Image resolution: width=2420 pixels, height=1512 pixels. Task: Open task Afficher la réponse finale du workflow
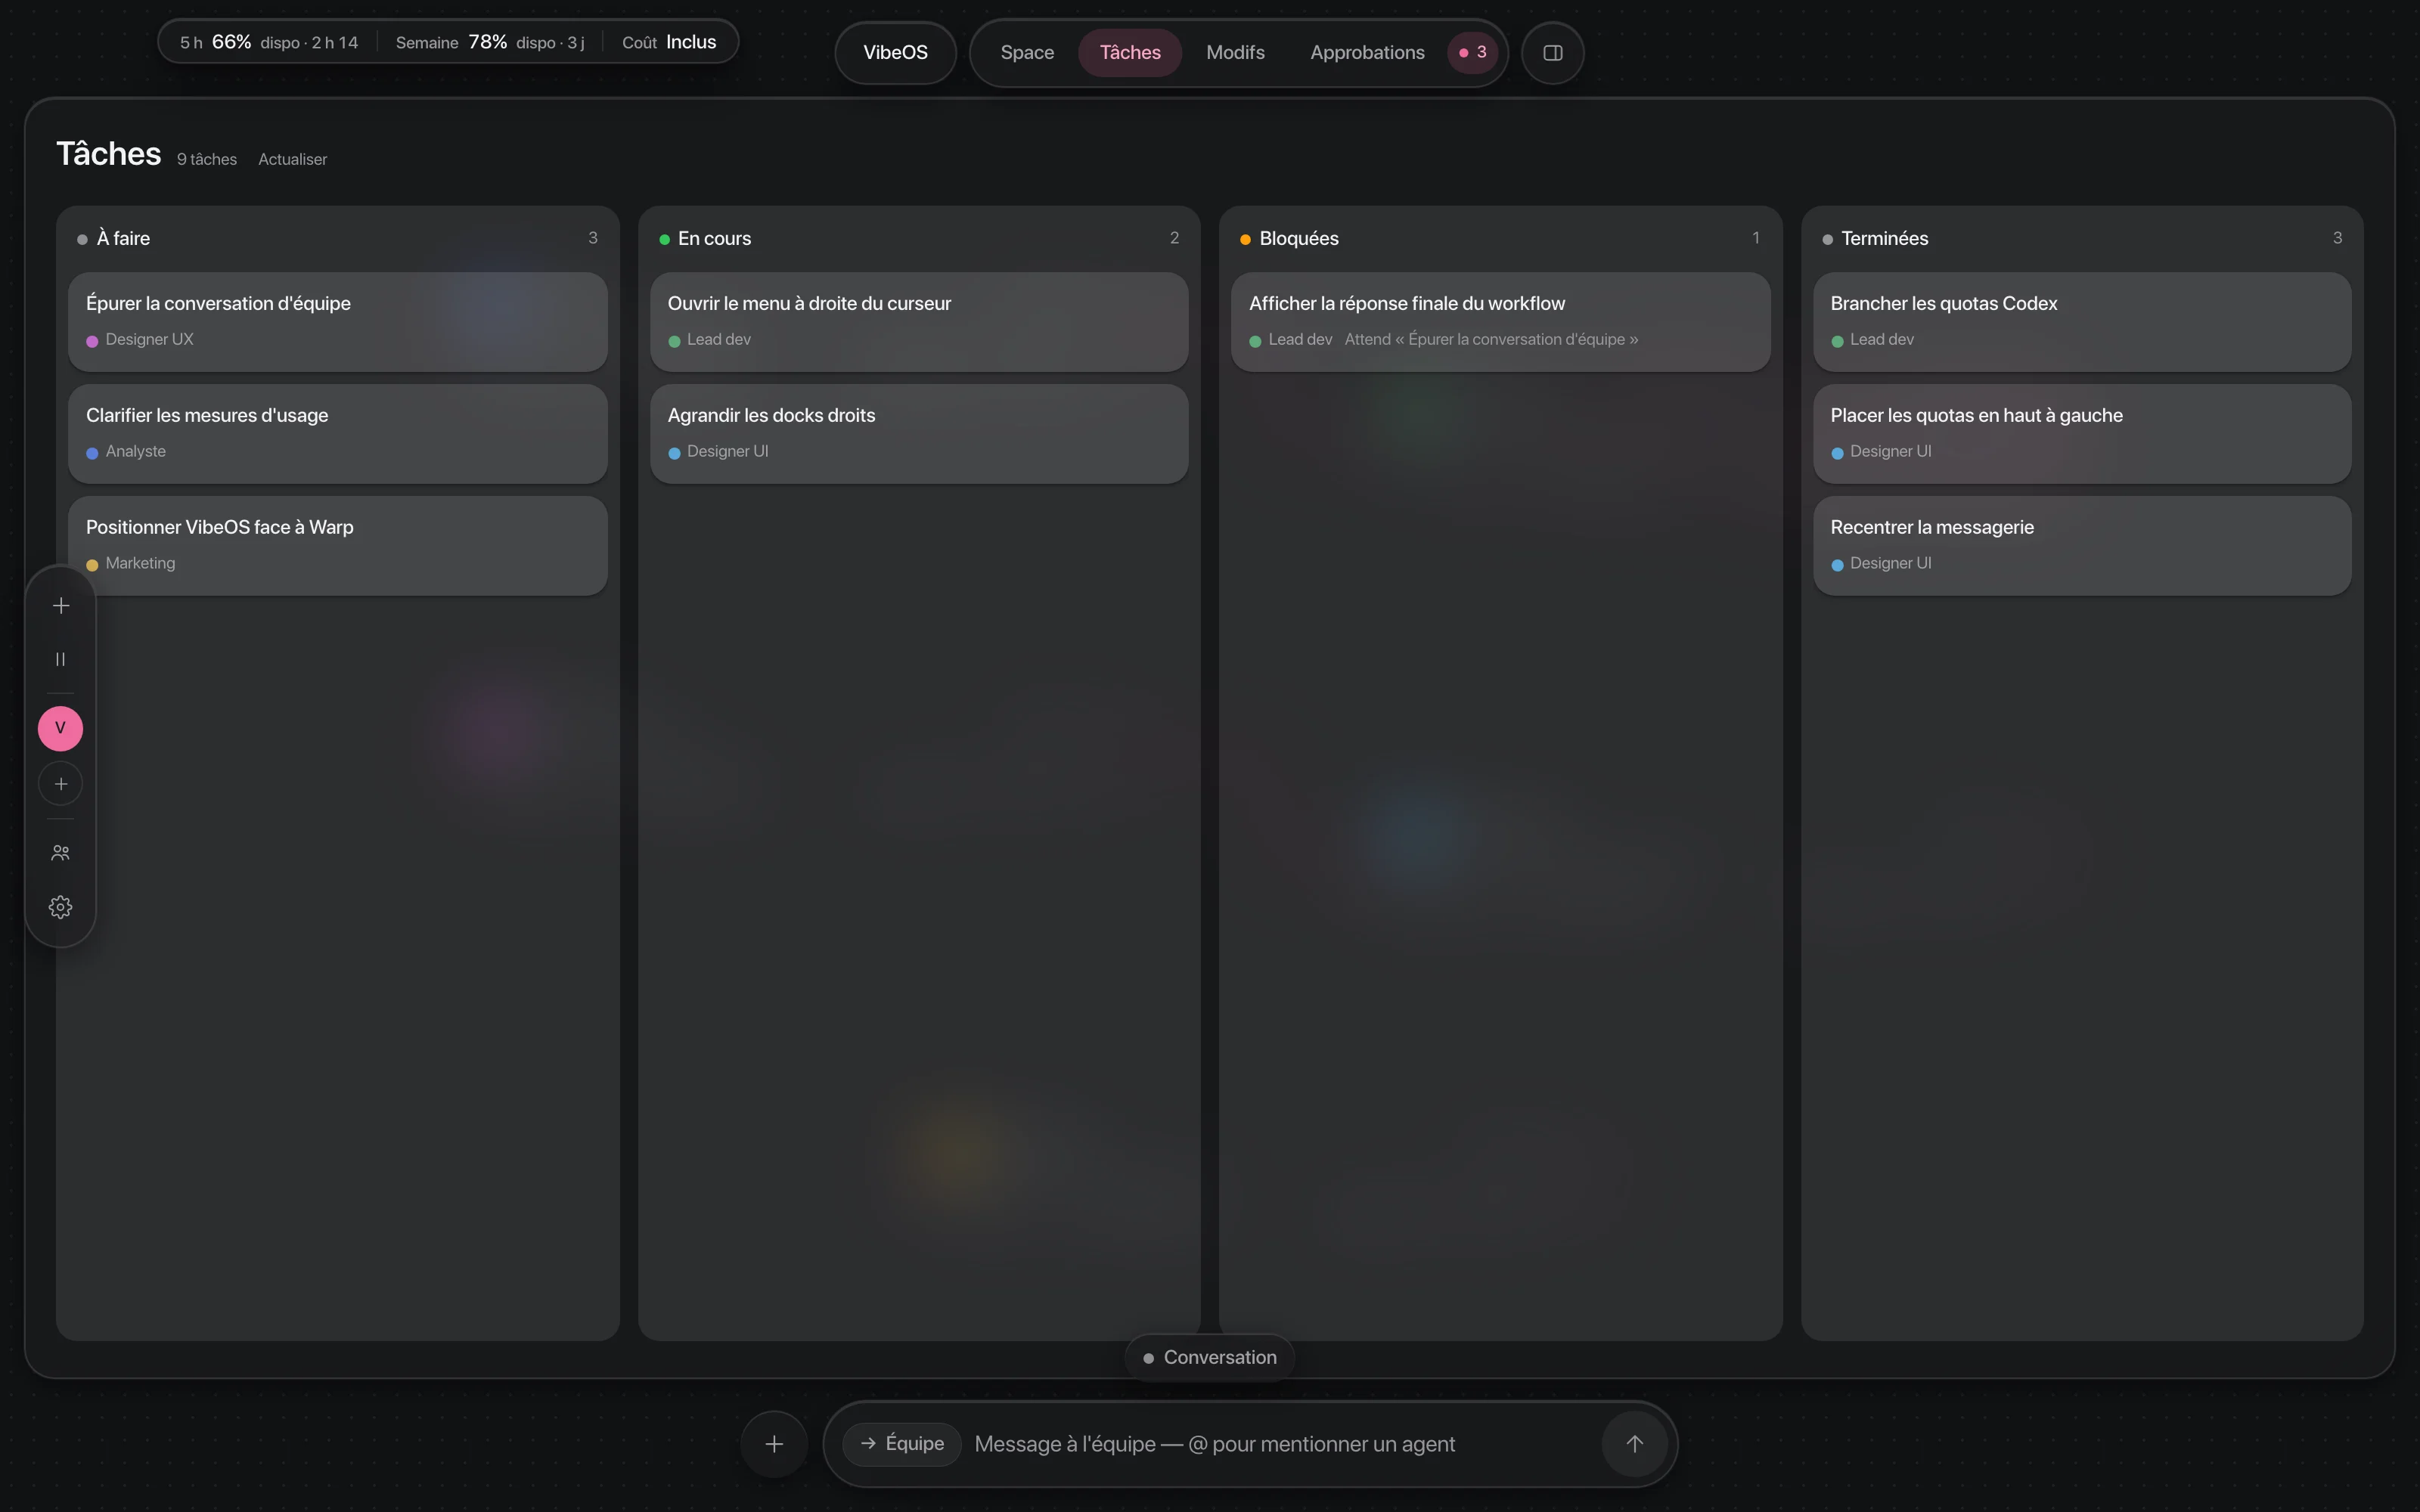coord(1501,321)
